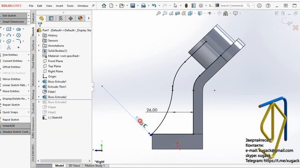The height and width of the screenshot is (168, 300).
Task: Click Smart Dimension button
Action: (14, 22)
